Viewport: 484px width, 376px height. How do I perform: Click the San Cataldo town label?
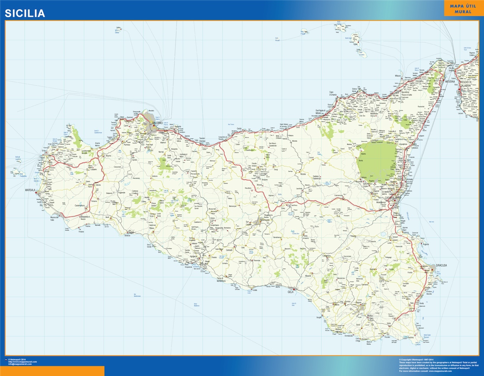pyautogui.click(x=248, y=223)
